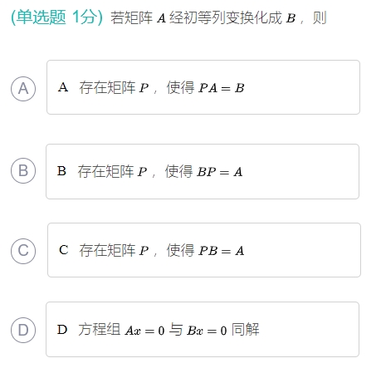Choose the answer box containing PB = A
This screenshot has width=381, height=373.
(x=204, y=250)
